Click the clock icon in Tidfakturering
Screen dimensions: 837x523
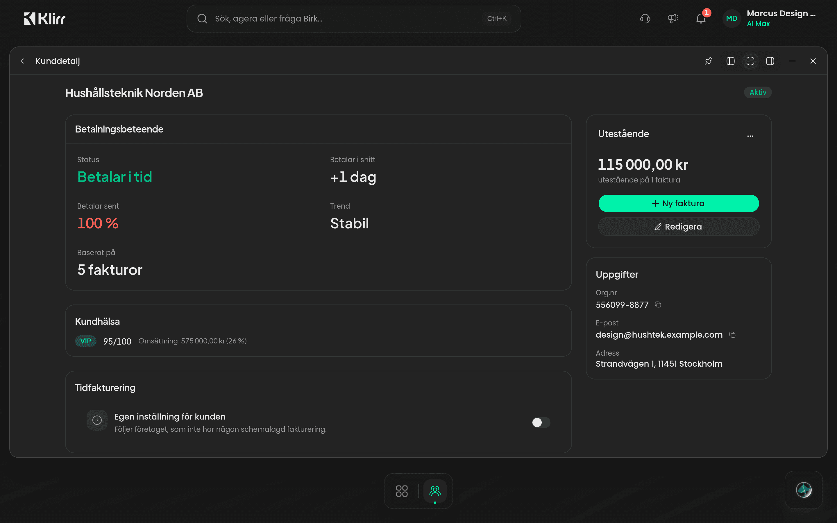(x=97, y=420)
